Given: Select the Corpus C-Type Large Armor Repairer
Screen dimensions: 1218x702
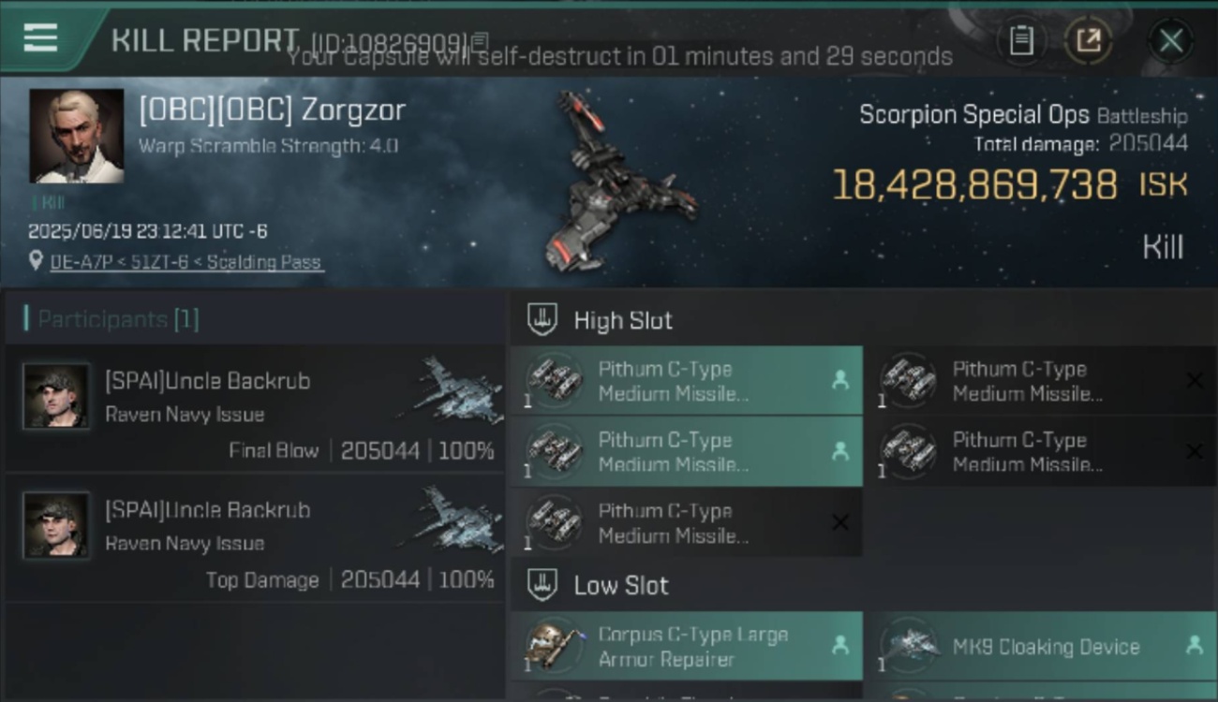Looking at the screenshot, I should point(687,646).
